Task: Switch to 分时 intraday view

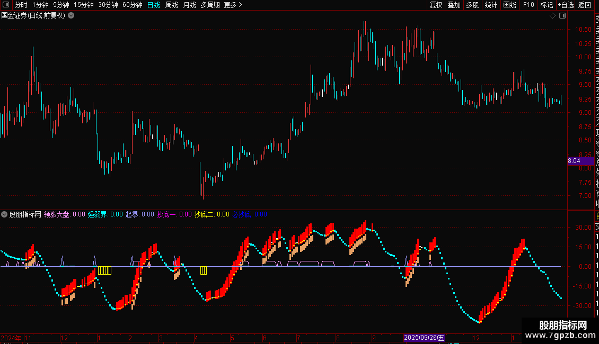Action: point(21,5)
